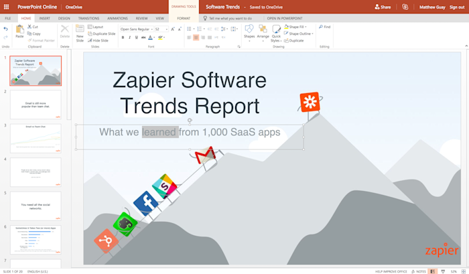Toggle the Notes pane
The height and width of the screenshot is (274, 469).
pos(419,271)
